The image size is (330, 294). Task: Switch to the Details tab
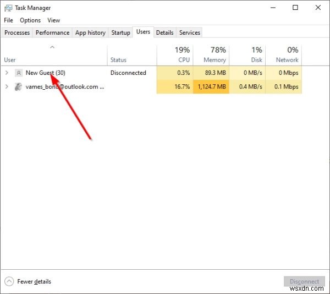tap(165, 32)
